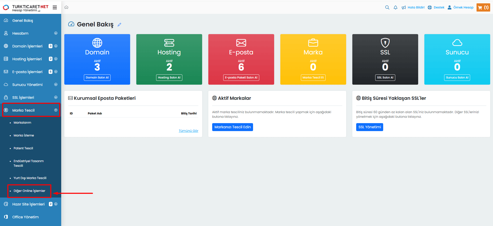Image resolution: width=493 pixels, height=226 pixels.
Task: Open Diğer Online İşlemler submenu item
Action: coord(29,191)
